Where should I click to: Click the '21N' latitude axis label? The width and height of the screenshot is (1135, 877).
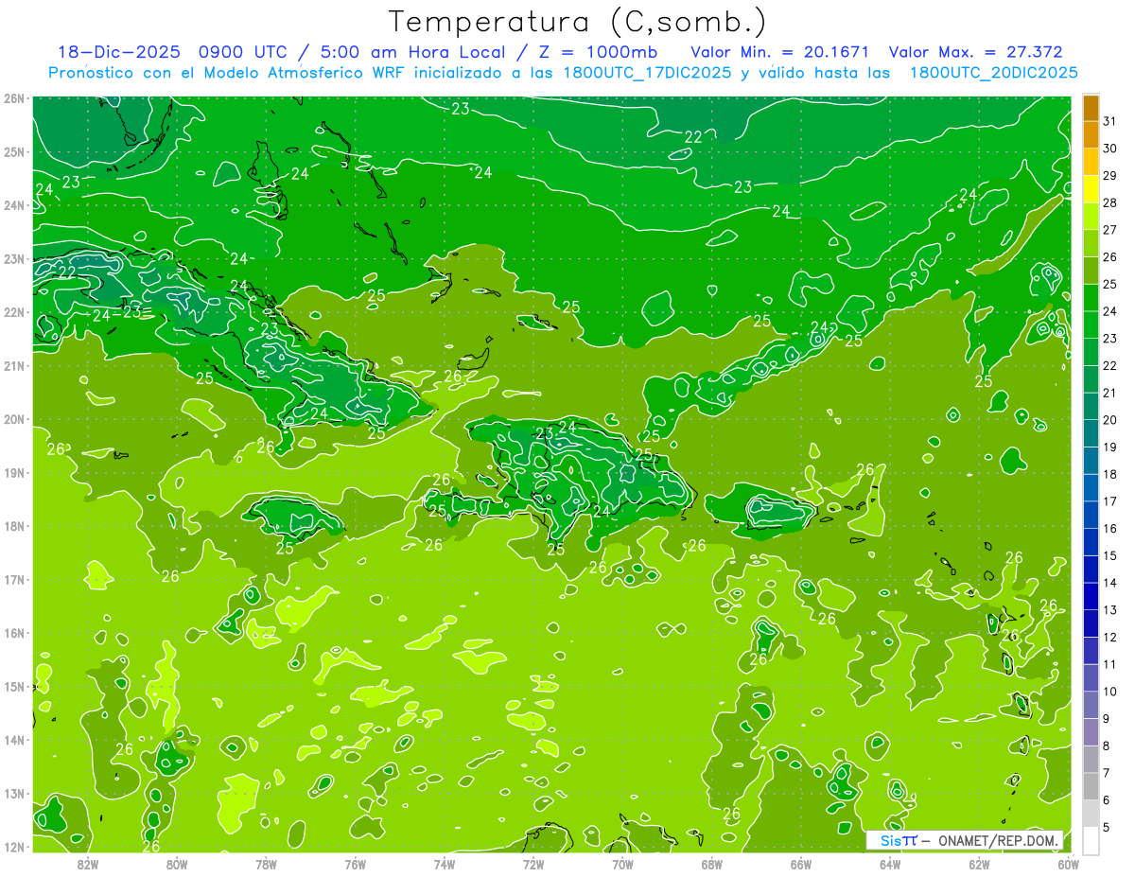pos(14,365)
